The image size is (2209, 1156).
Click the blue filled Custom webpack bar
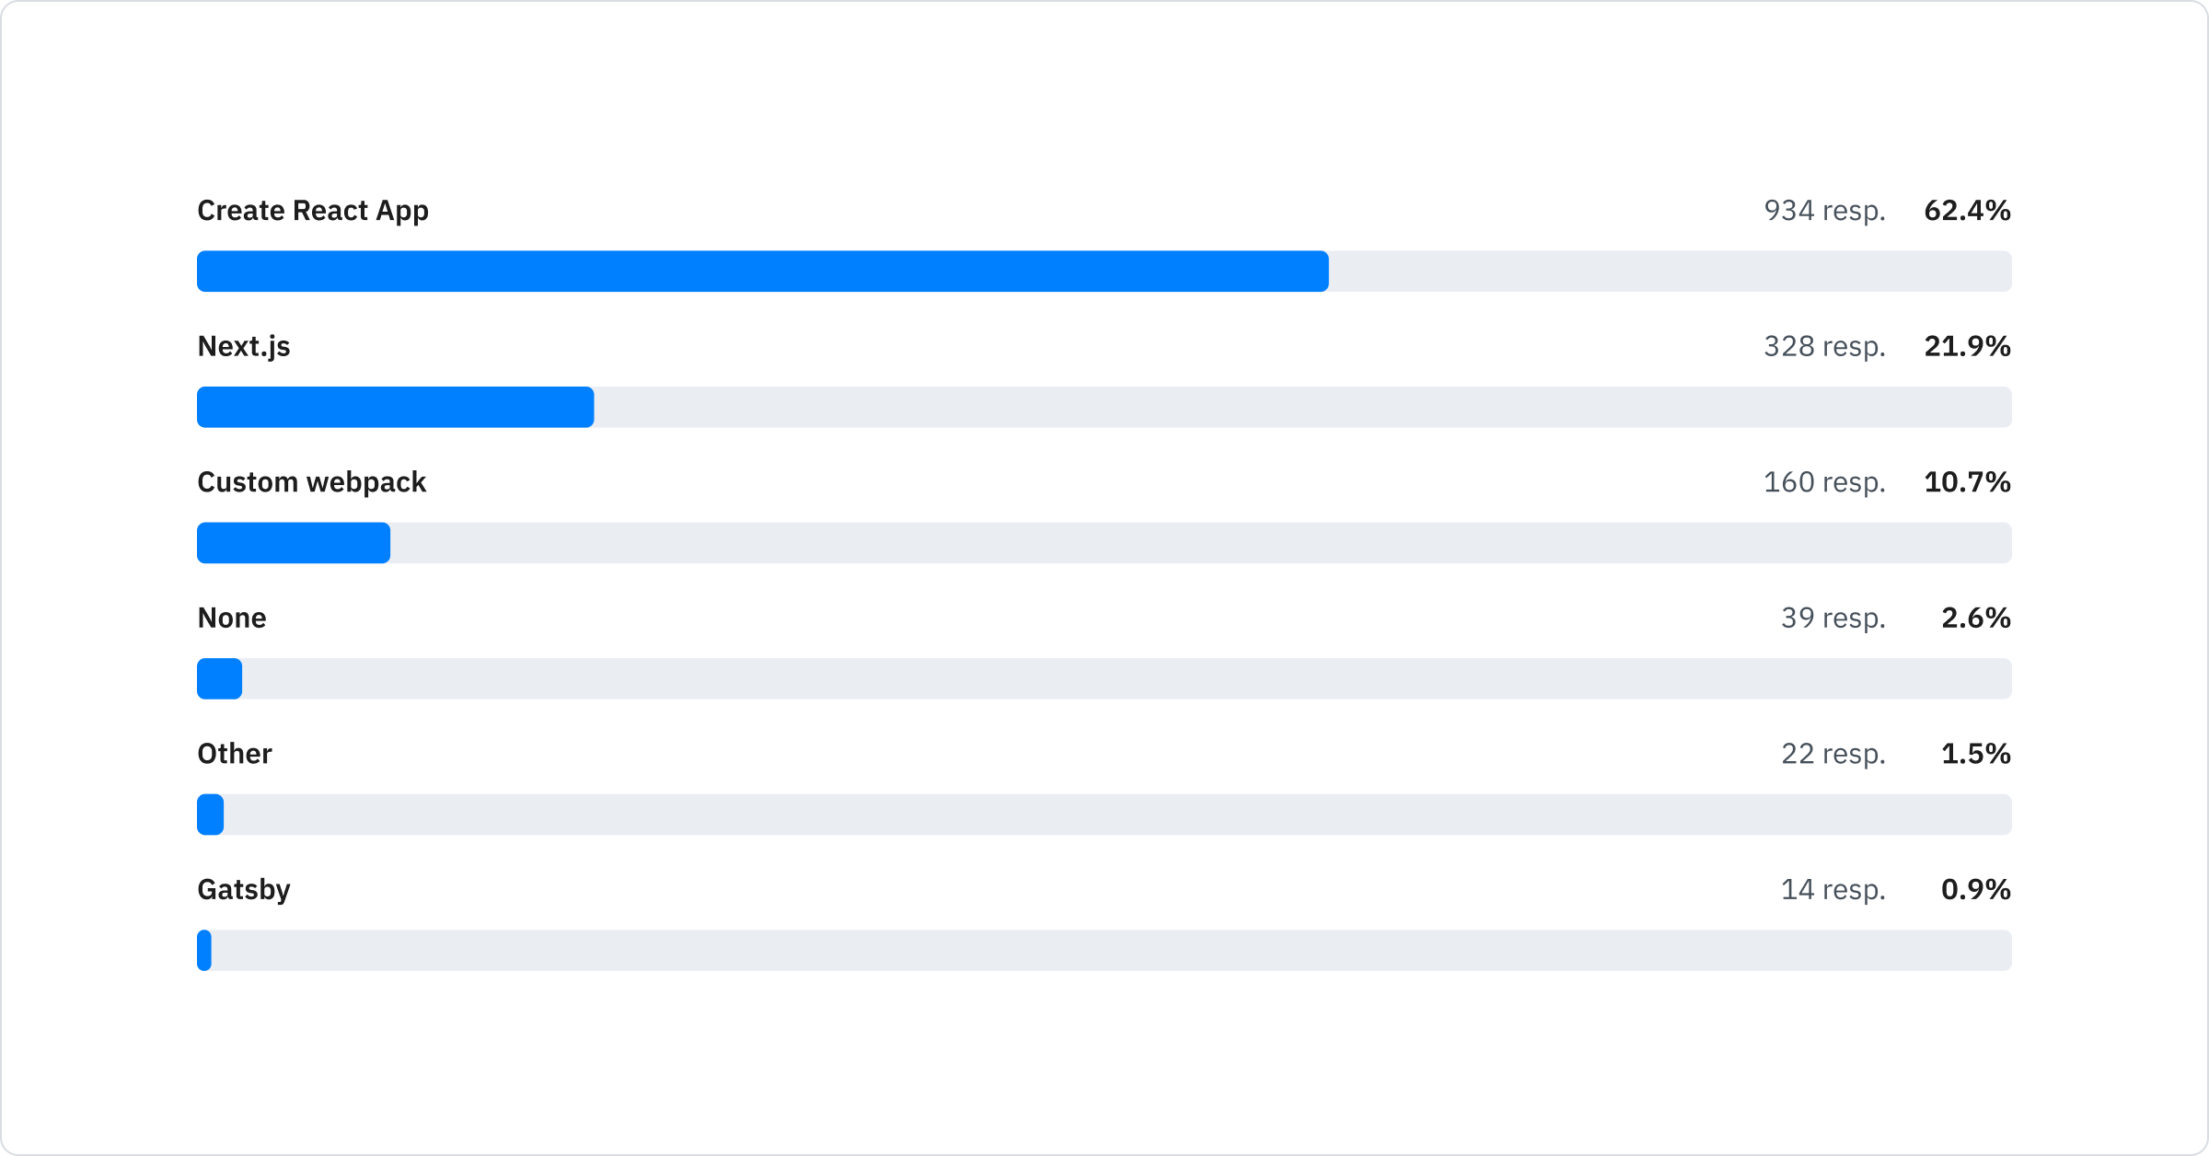294,543
